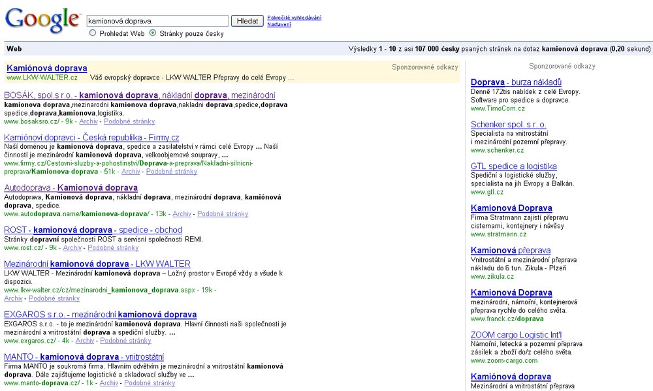Click the search box containing kamionová doprava
Viewport: 653px width, 391px height.
pos(157,21)
